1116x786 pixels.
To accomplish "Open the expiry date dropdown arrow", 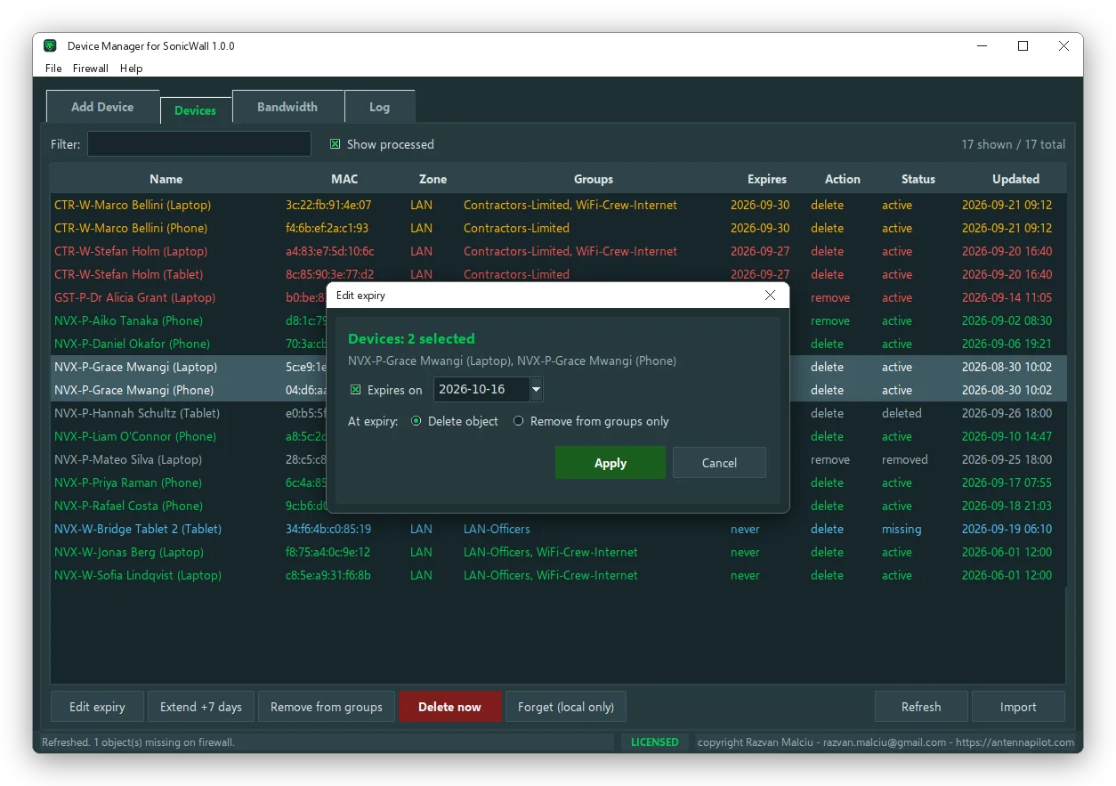I will click(x=536, y=390).
